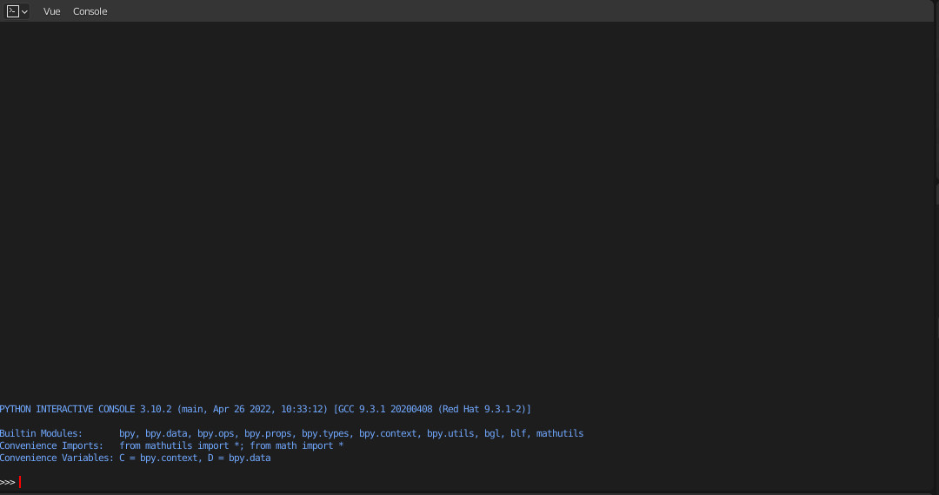939x495 pixels.
Task: Click bpy.props in the builtin modules list
Action: (269, 433)
